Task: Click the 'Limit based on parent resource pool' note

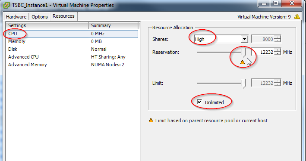Action: coord(211,121)
